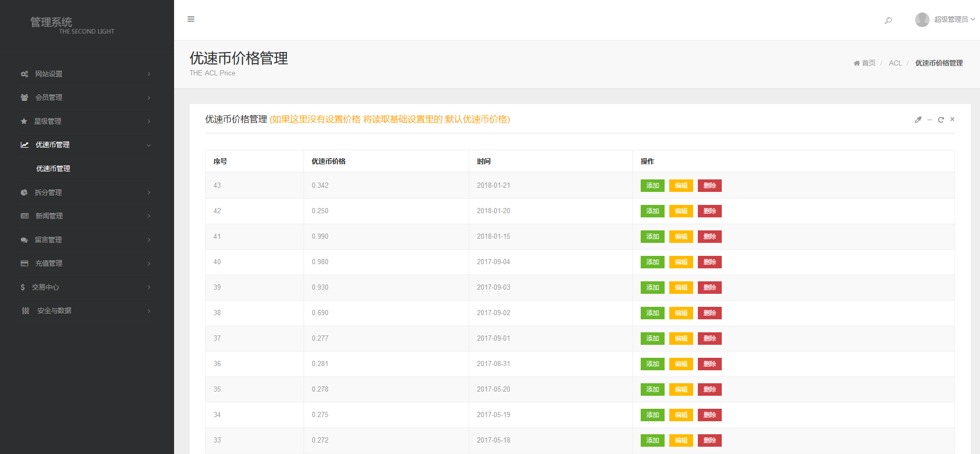Close the price panel with the X icon
980x454 pixels.
click(952, 119)
